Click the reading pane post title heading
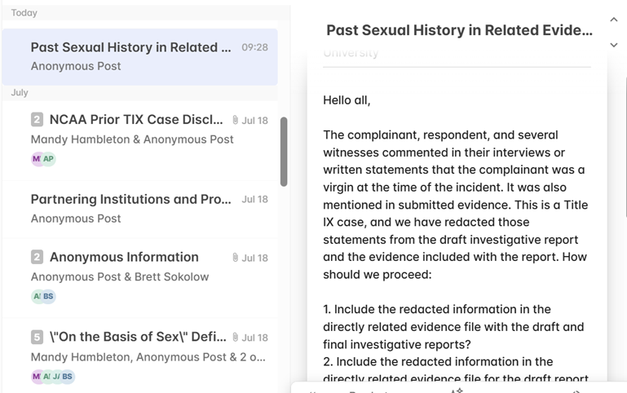The height and width of the screenshot is (393, 627). (x=459, y=30)
